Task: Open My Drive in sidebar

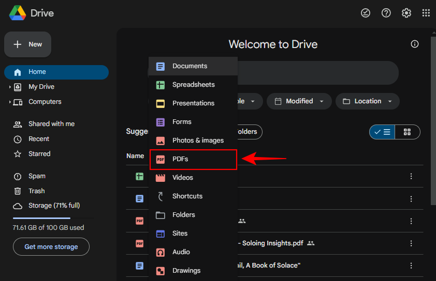Action: click(41, 87)
